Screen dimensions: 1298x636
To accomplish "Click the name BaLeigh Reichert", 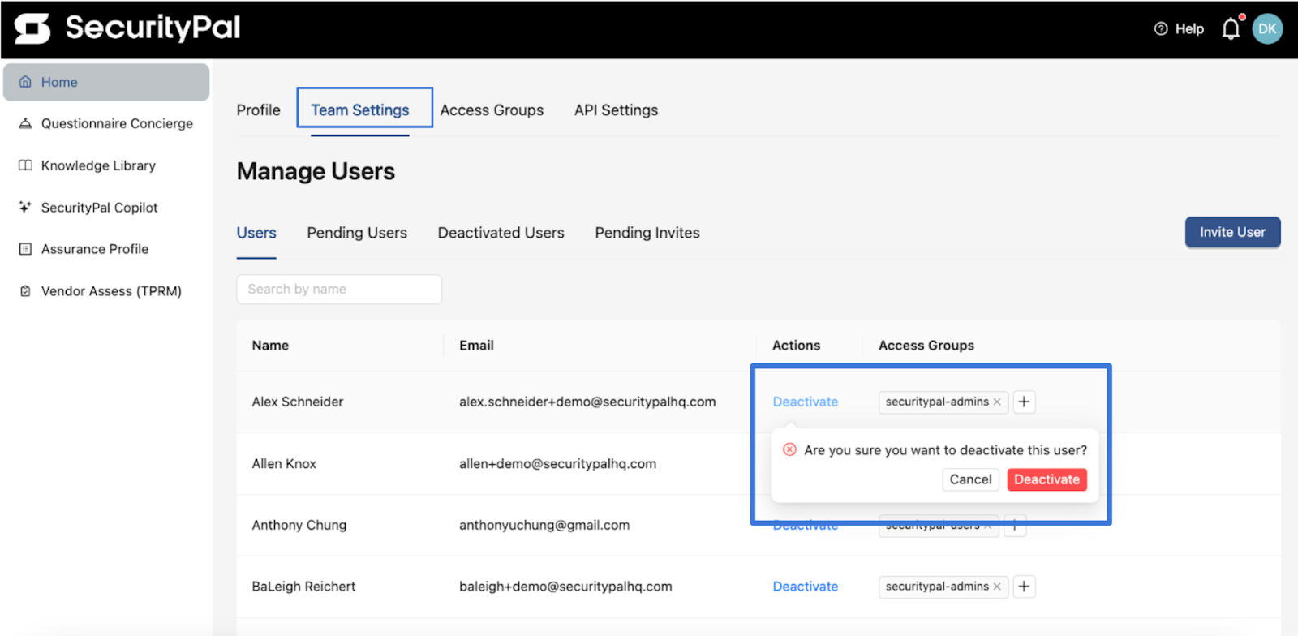I will 303,587.
